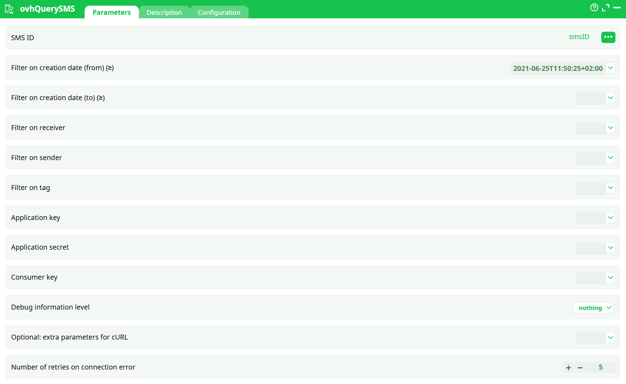
Task: Edit the retries number field showing 5
Action: (x=601, y=367)
